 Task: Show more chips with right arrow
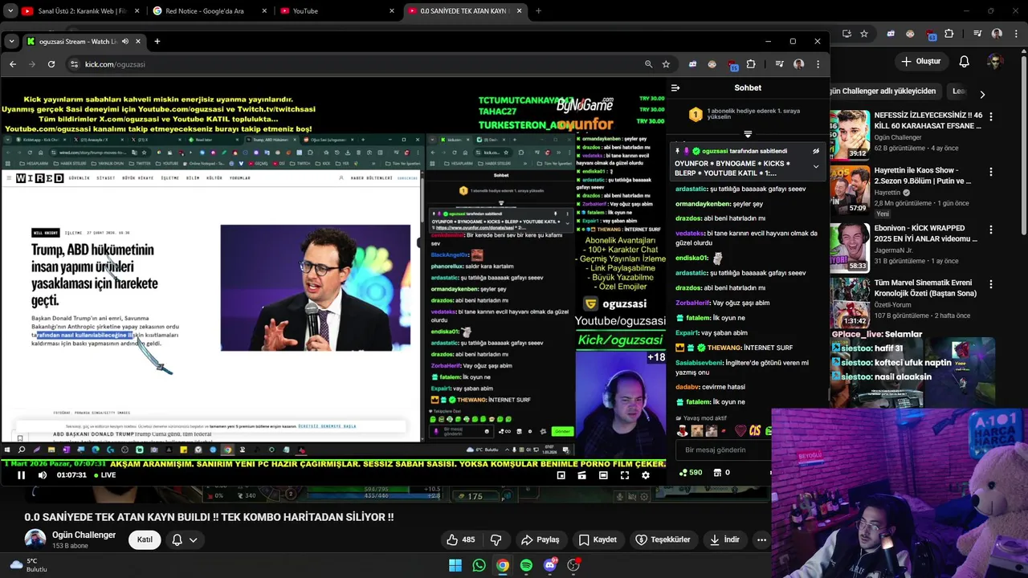[981, 94]
